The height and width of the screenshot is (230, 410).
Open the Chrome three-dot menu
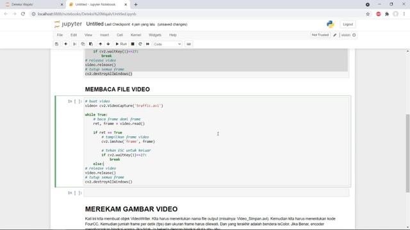click(x=404, y=14)
